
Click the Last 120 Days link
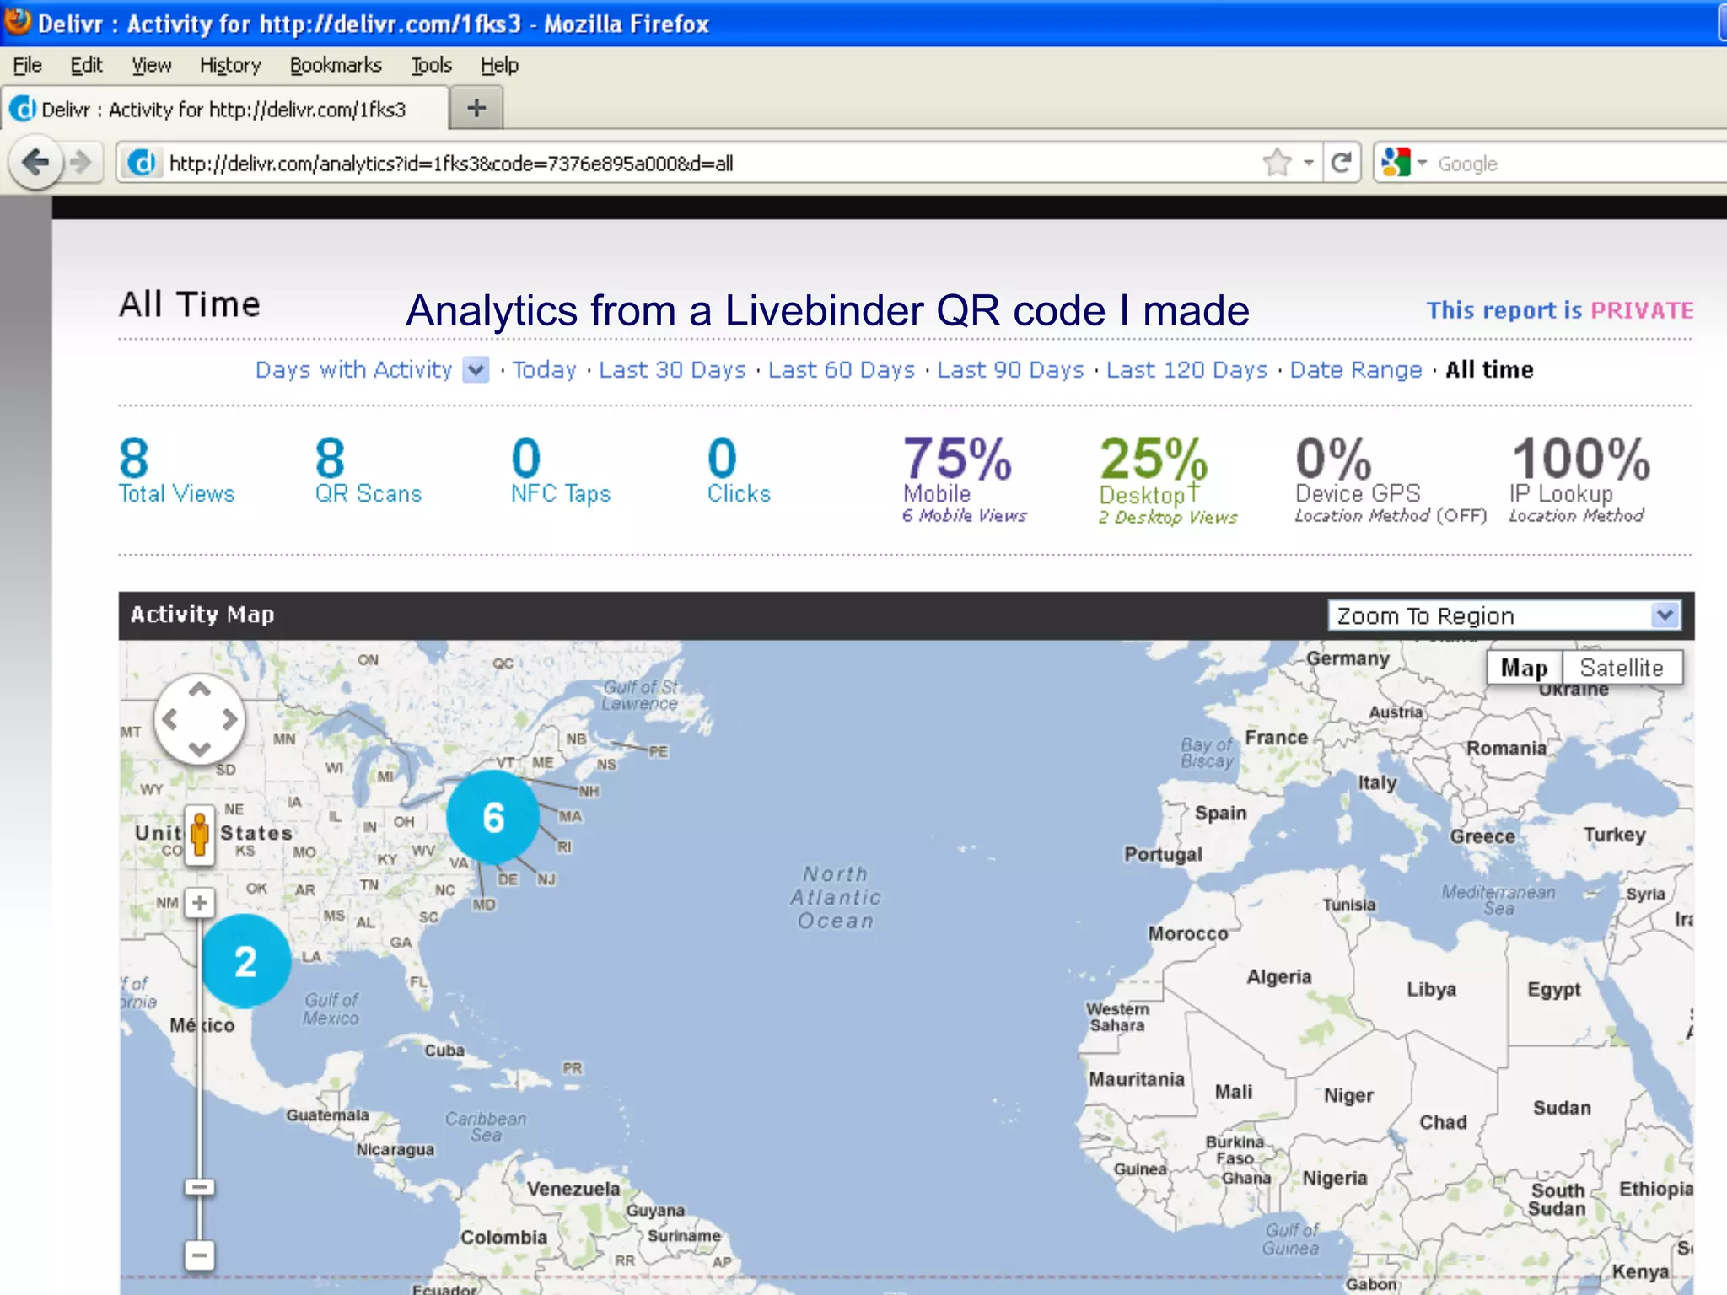1186,369
